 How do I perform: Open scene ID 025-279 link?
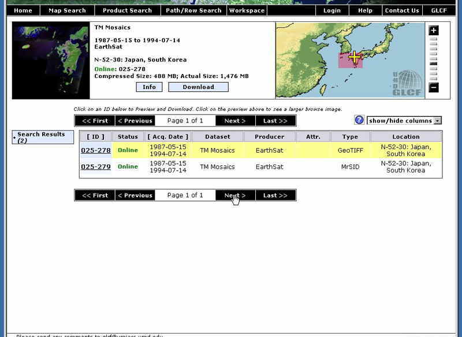(x=96, y=167)
